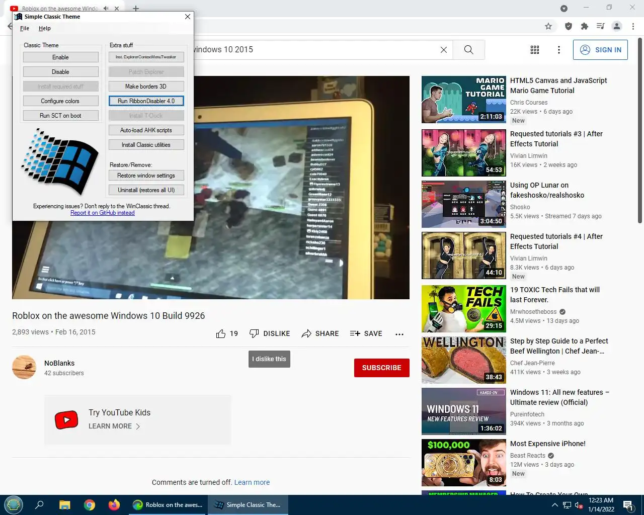
Task: Open the NoBlanks channel avatar
Action: 24,367
